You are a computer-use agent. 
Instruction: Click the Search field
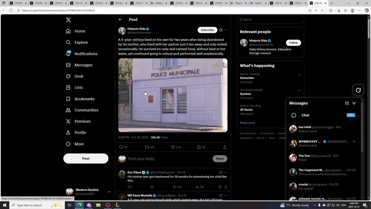coord(270,19)
